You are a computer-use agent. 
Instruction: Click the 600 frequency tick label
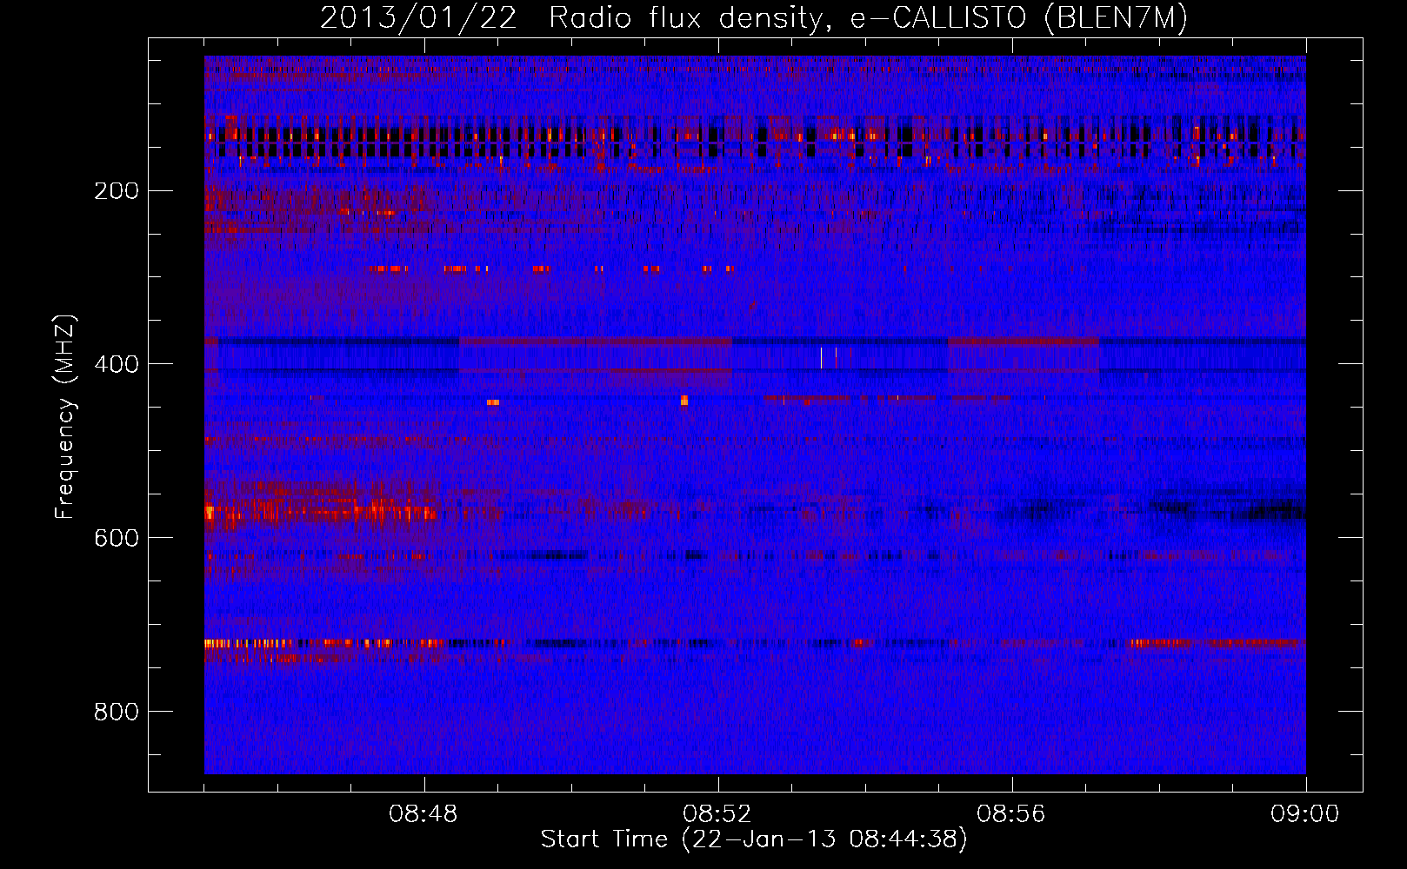click(116, 538)
